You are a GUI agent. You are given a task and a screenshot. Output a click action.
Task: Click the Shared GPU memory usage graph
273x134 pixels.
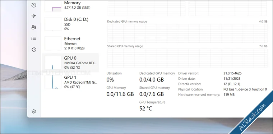[x=187, y=58]
